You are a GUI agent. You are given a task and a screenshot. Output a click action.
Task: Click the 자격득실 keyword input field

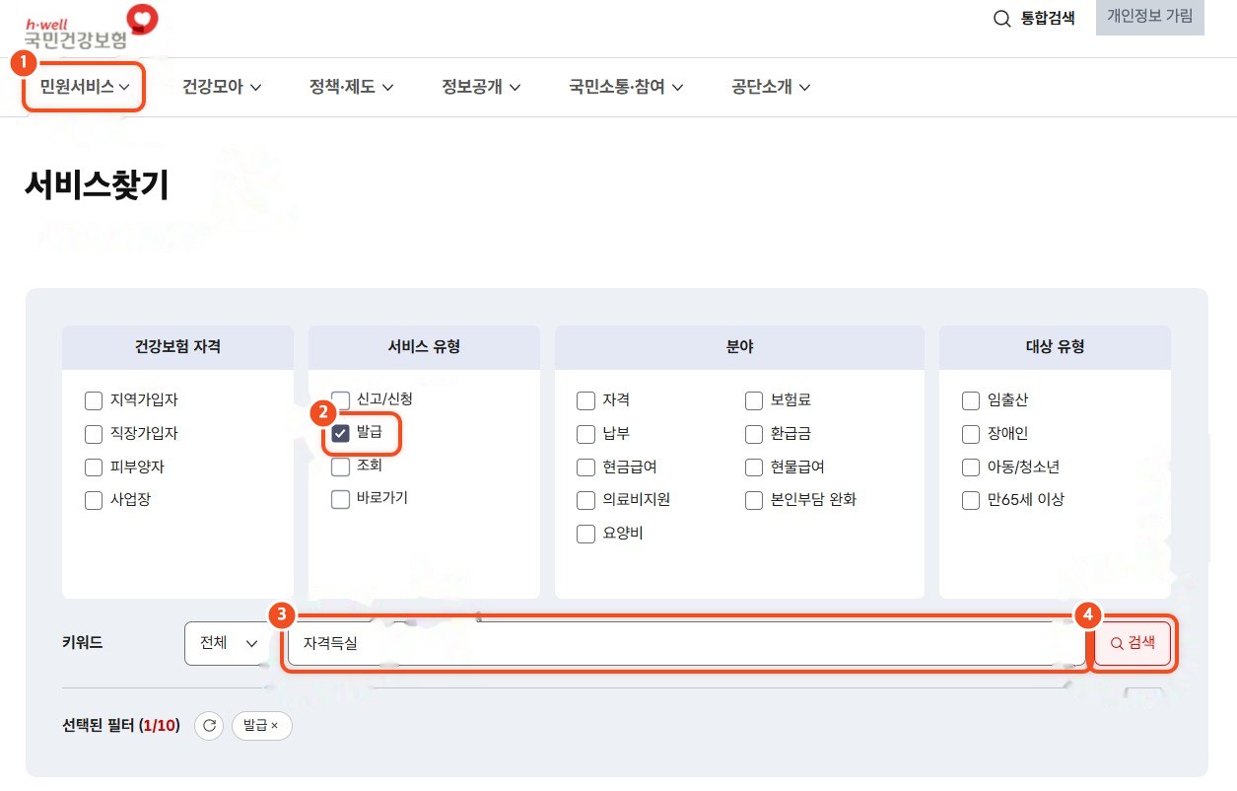(x=685, y=643)
